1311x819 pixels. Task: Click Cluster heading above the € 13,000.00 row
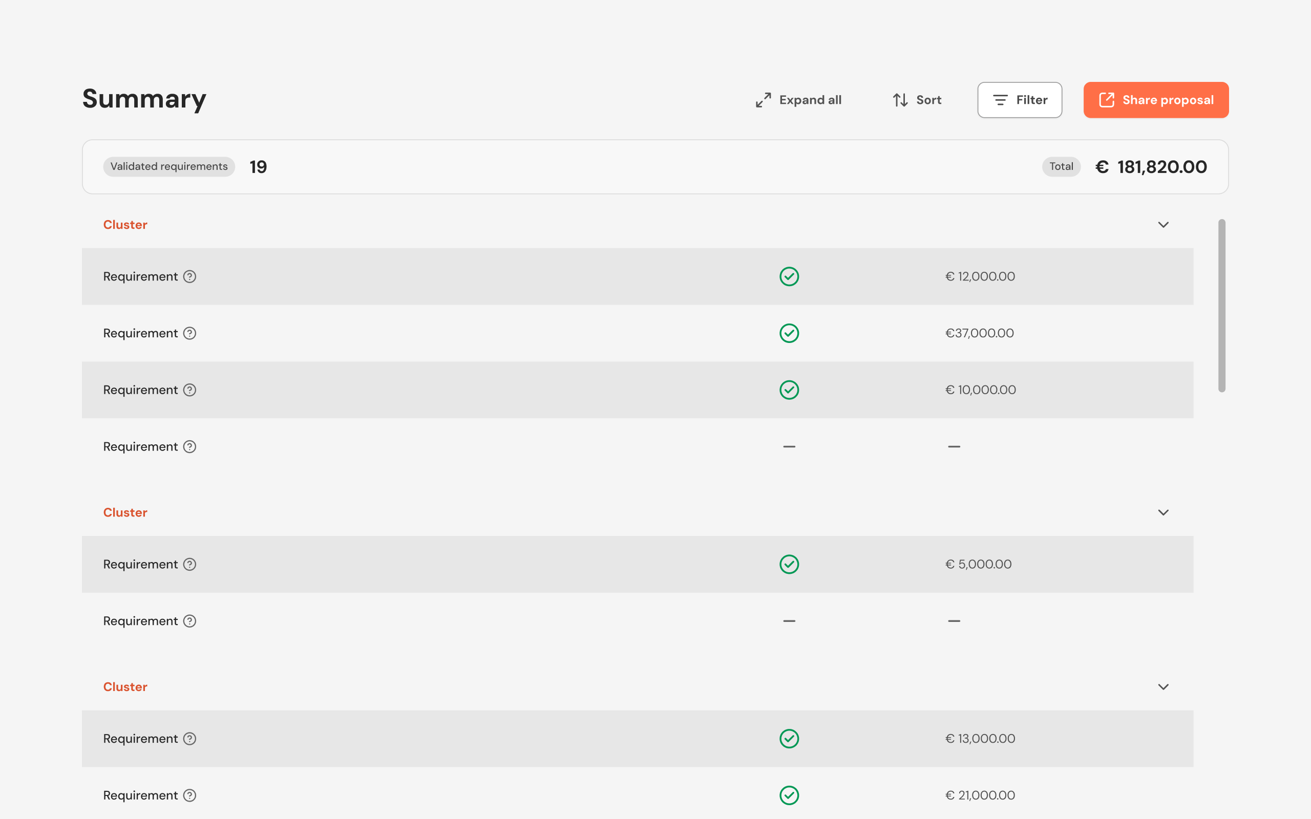coord(125,687)
